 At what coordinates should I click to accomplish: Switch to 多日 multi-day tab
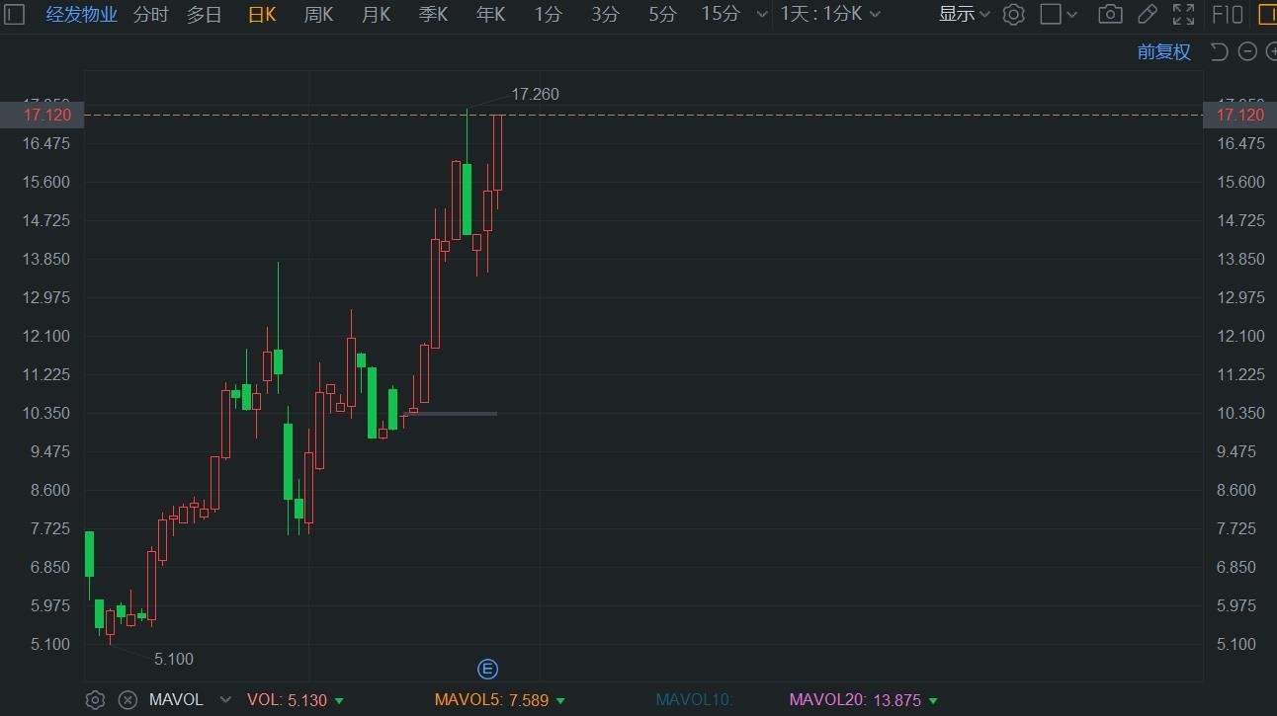coord(205,14)
